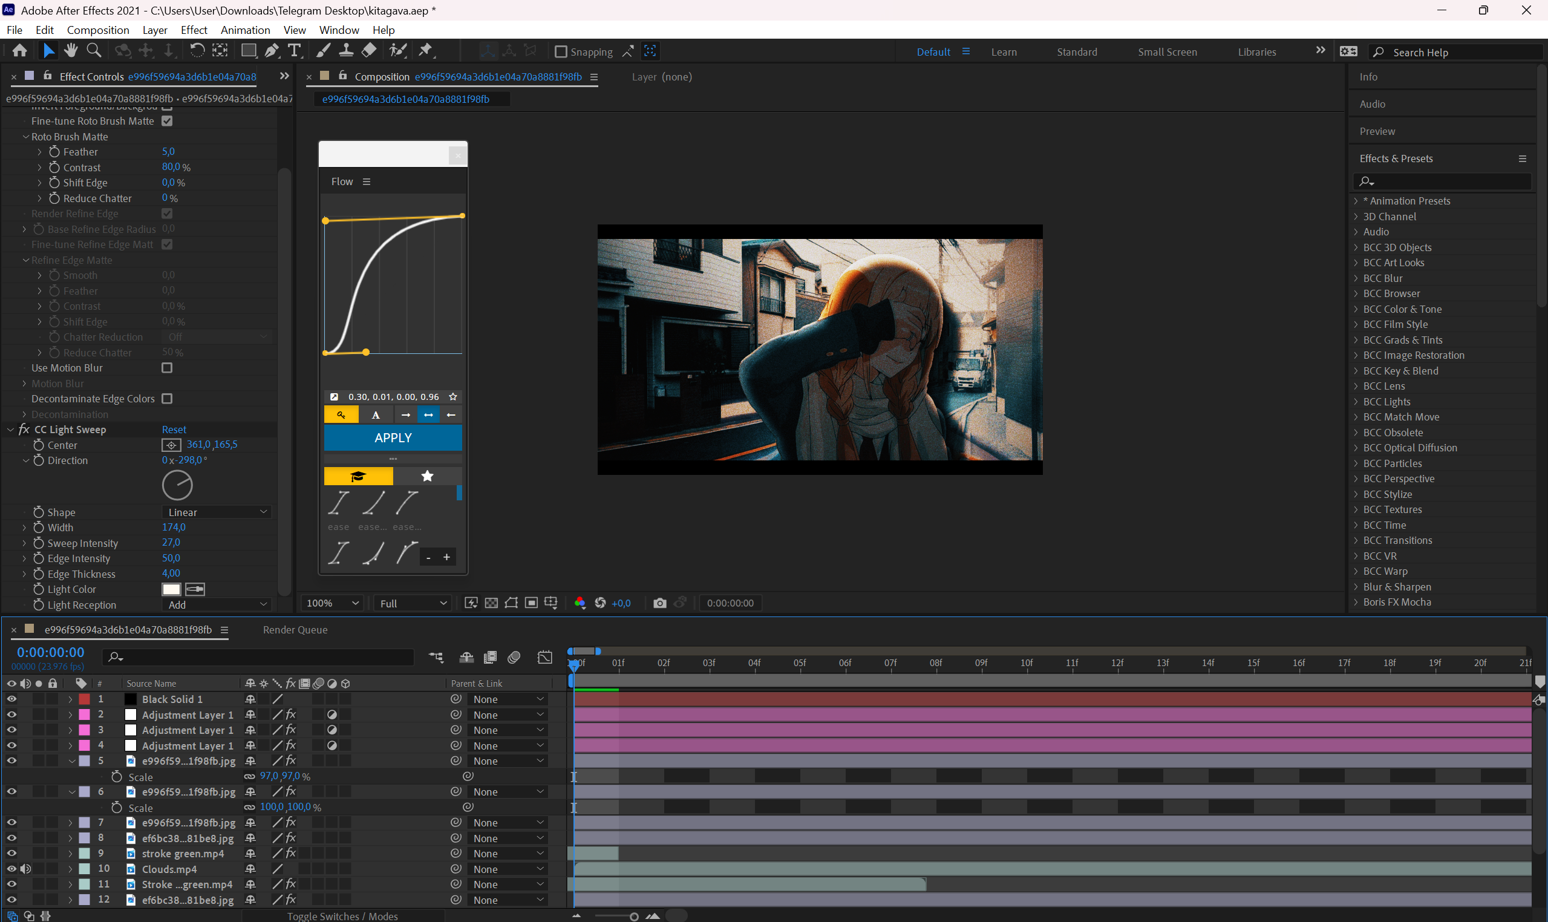The width and height of the screenshot is (1548, 922).
Task: Open the Shape Linear dropdown
Action: (217, 512)
